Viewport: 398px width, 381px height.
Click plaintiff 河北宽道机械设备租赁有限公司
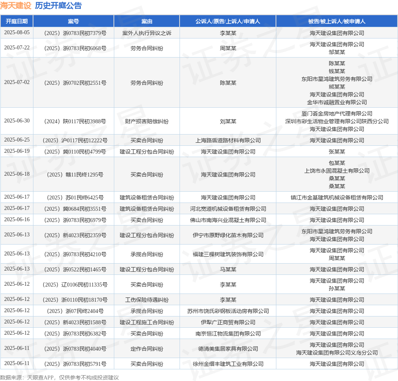[228, 209]
